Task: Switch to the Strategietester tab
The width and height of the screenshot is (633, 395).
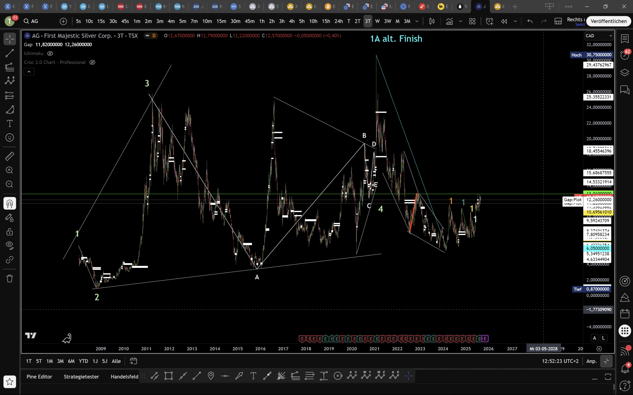Action: (x=81, y=377)
